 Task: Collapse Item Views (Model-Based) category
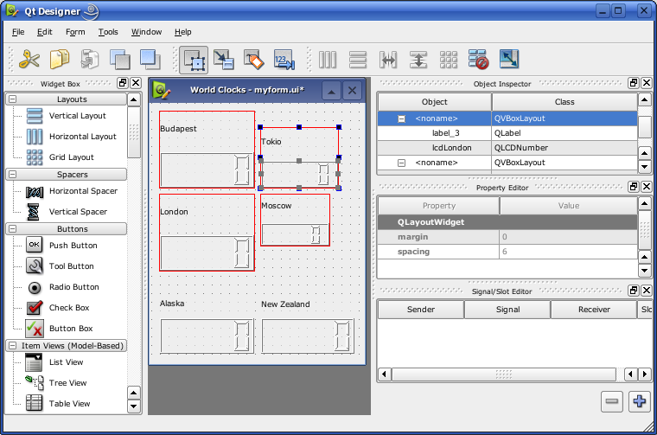[x=13, y=346]
